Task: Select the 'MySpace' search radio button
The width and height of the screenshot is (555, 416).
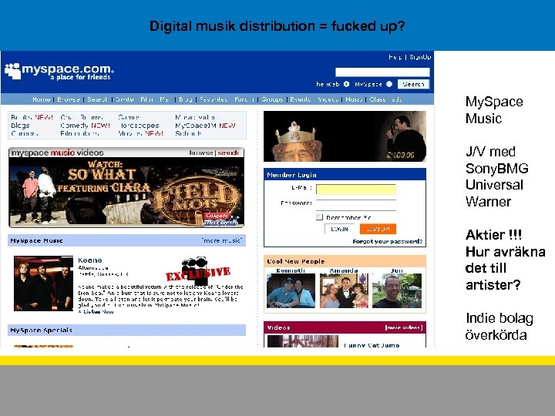Action: [389, 84]
